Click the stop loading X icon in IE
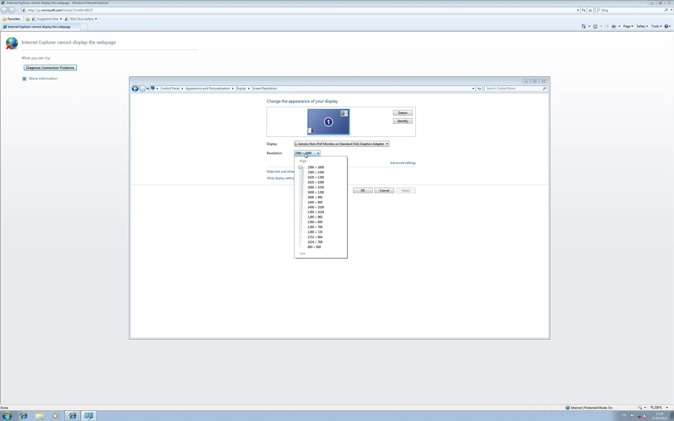 [x=590, y=10]
